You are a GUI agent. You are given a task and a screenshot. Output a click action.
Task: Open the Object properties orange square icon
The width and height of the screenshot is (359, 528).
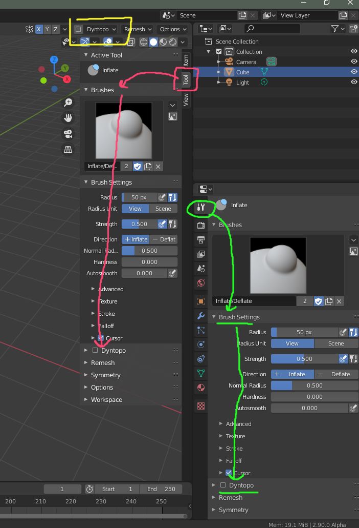tap(201, 301)
